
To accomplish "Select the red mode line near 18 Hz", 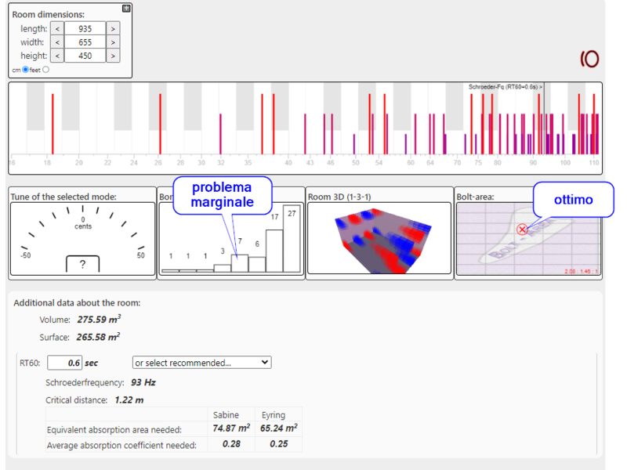I will pyautogui.click(x=53, y=124).
